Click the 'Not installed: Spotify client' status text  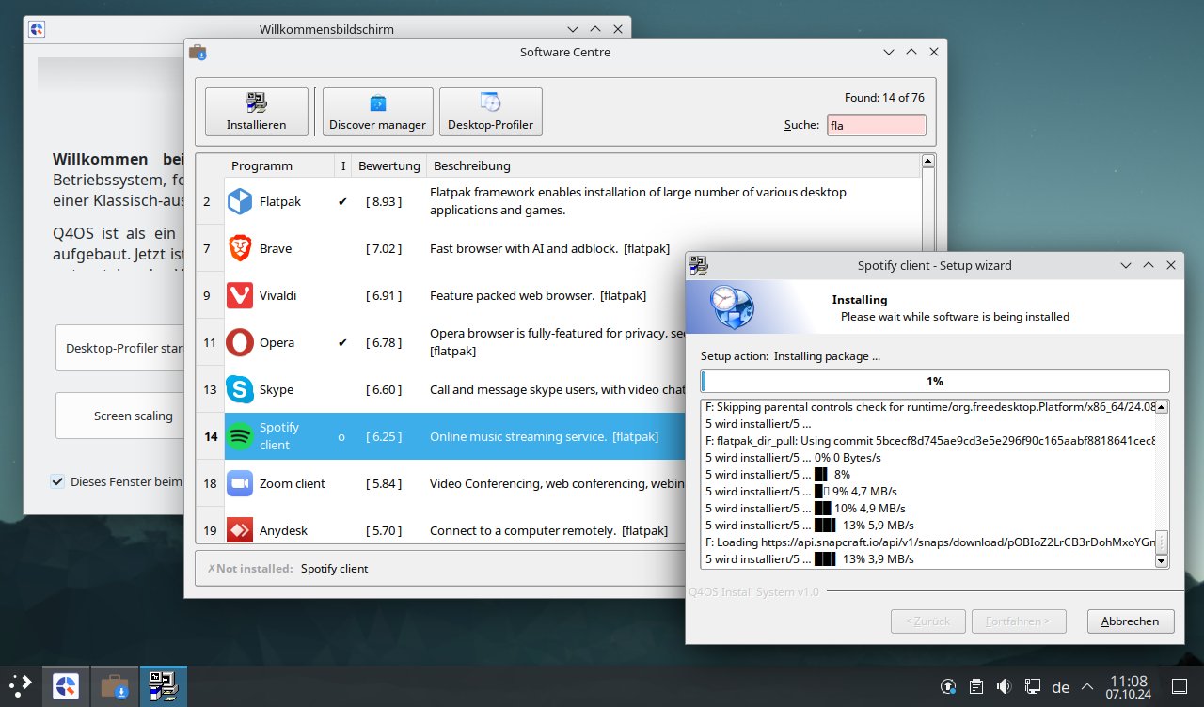pyautogui.click(x=288, y=569)
